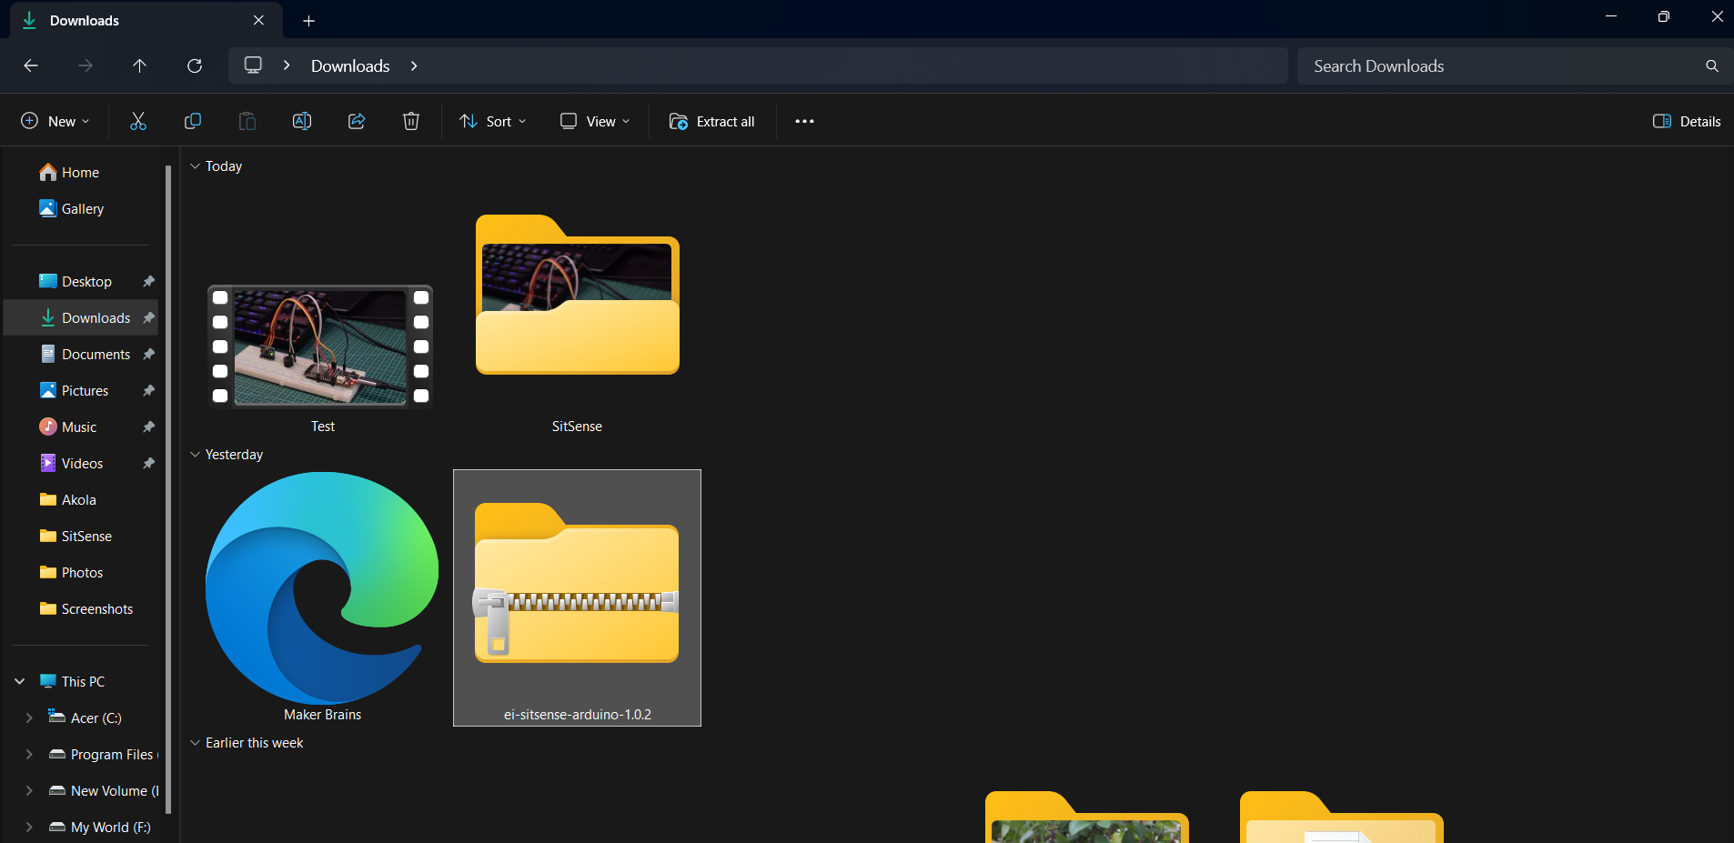Click the Delete trash icon
The height and width of the screenshot is (843, 1734).
(411, 121)
